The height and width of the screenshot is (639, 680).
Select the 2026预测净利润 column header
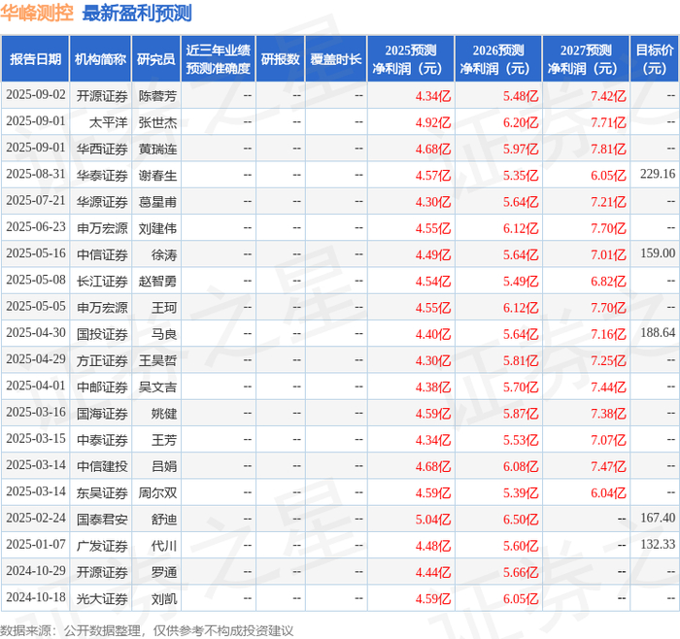(x=498, y=59)
